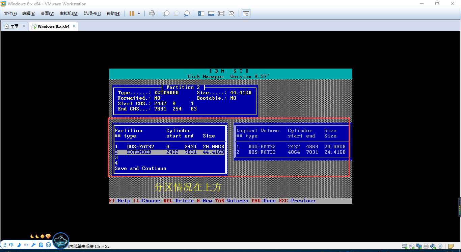The image size is (461, 252).
Task: Click the glowing hearts input method avatar
Action: 61,241
